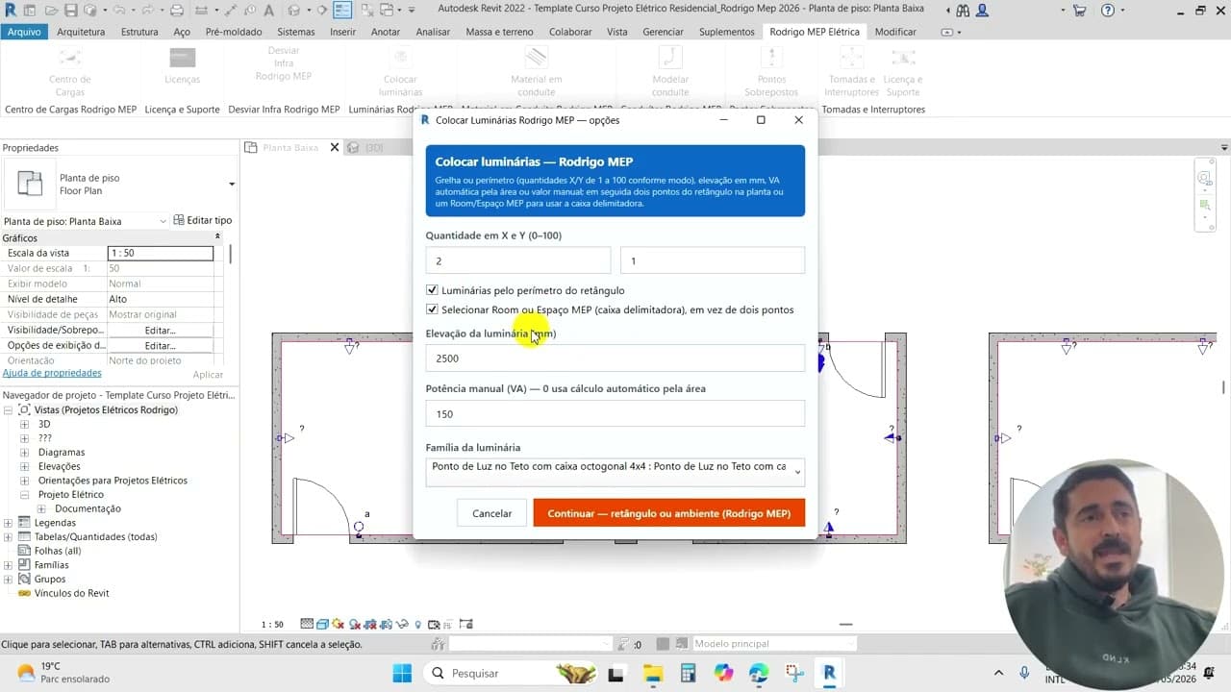Toggle 'Selecionar Room ou Espaço MEP' checkbox
The height and width of the screenshot is (692, 1231).
(432, 309)
